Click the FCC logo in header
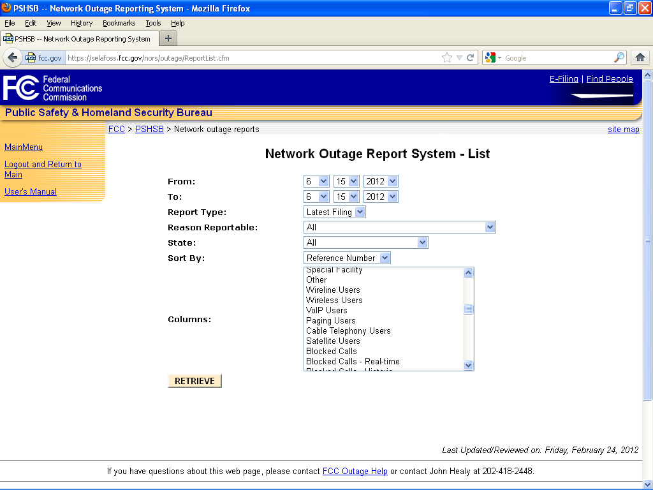The height and width of the screenshot is (490, 653). tap(21, 88)
